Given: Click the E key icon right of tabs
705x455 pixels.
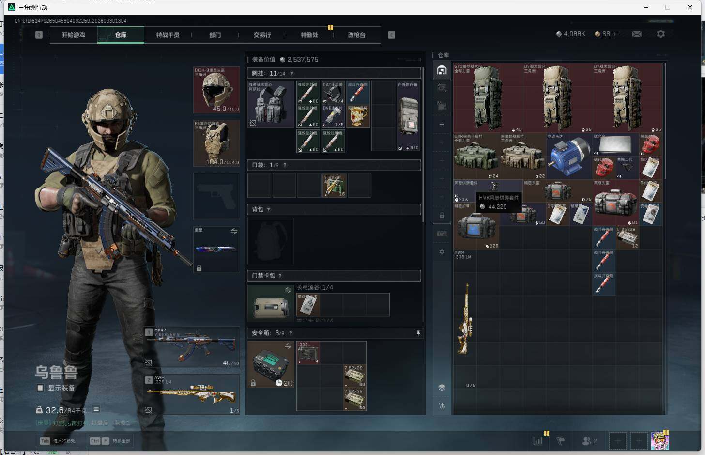Looking at the screenshot, I should click(391, 35).
